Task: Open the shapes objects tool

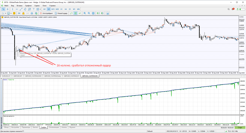Action: click(x=38, y=9)
